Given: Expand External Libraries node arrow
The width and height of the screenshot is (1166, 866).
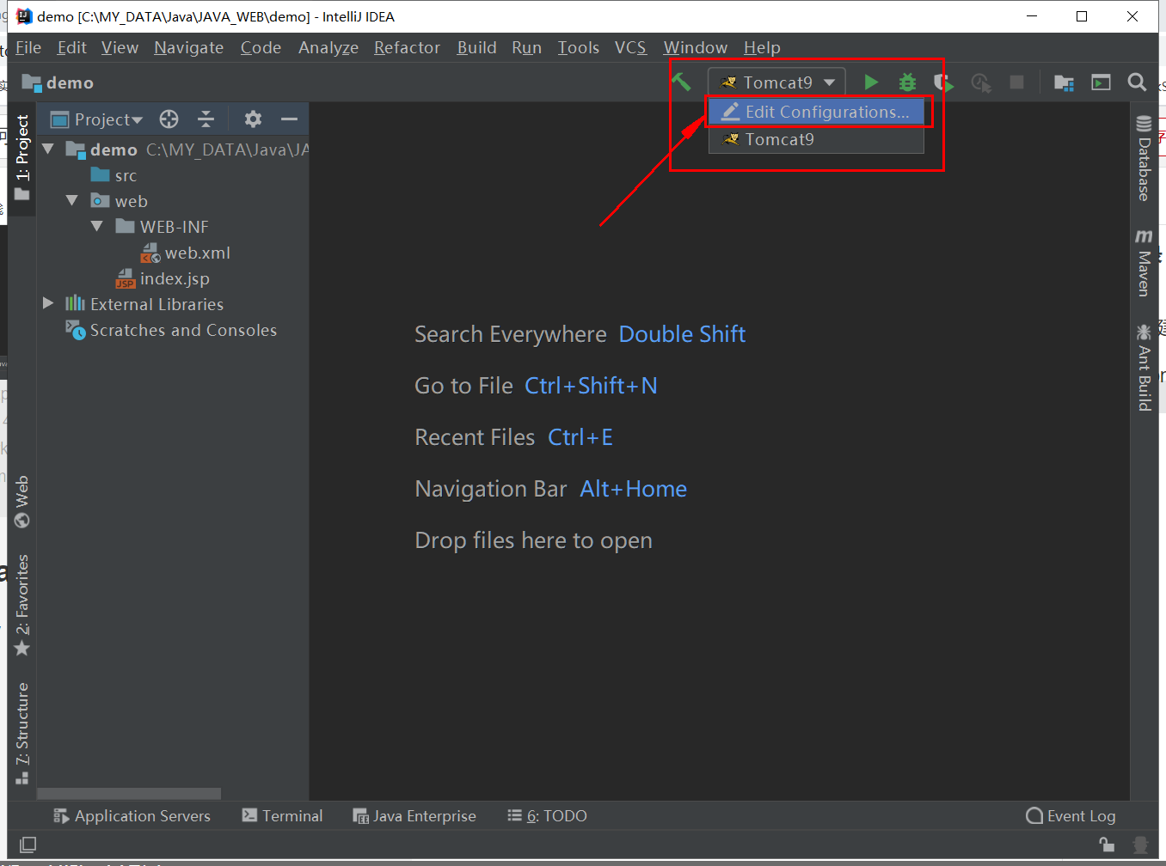Looking at the screenshot, I should pyautogui.click(x=48, y=304).
